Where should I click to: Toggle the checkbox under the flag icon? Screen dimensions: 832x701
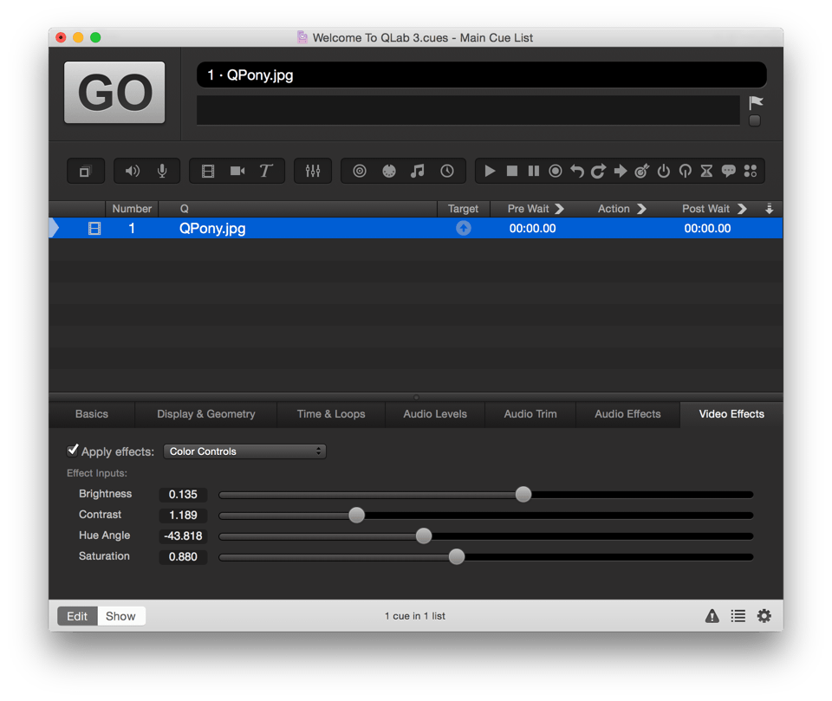pyautogui.click(x=755, y=121)
